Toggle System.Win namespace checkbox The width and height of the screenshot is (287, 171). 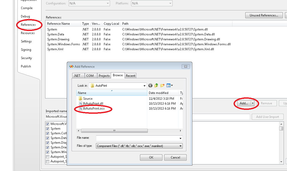pos(48,152)
